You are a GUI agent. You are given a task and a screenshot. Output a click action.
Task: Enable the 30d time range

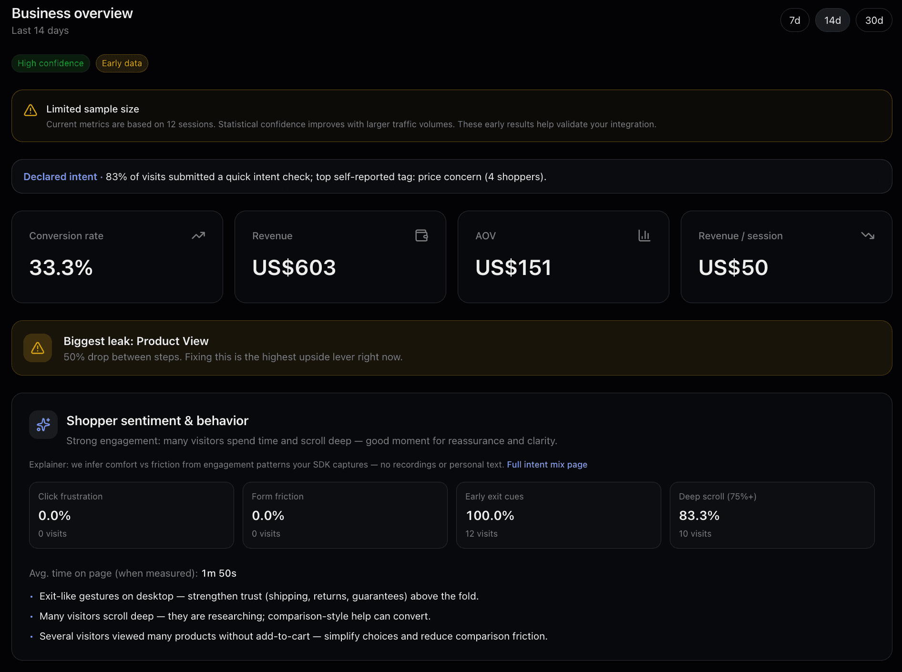pos(874,20)
